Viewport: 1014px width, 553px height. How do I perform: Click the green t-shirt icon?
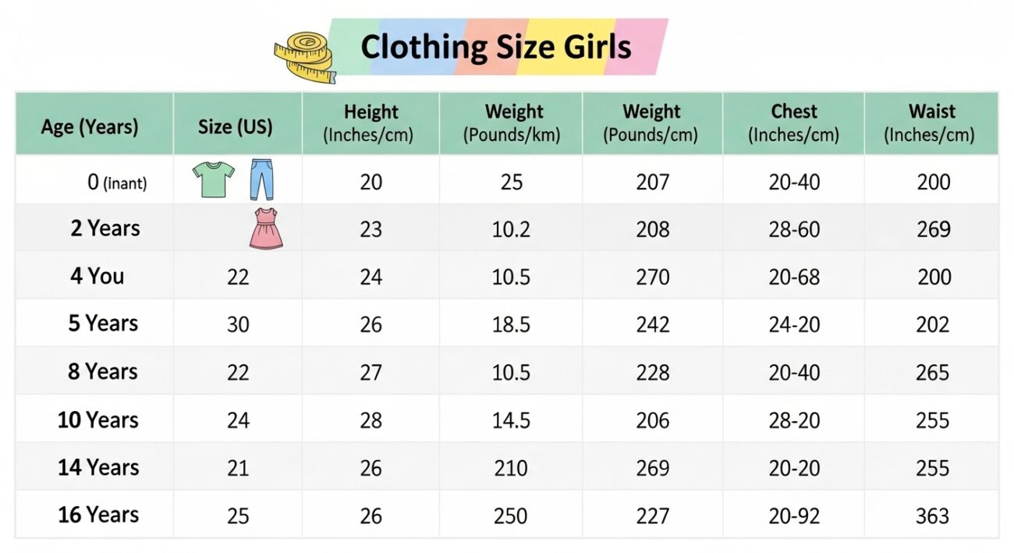coord(213,179)
